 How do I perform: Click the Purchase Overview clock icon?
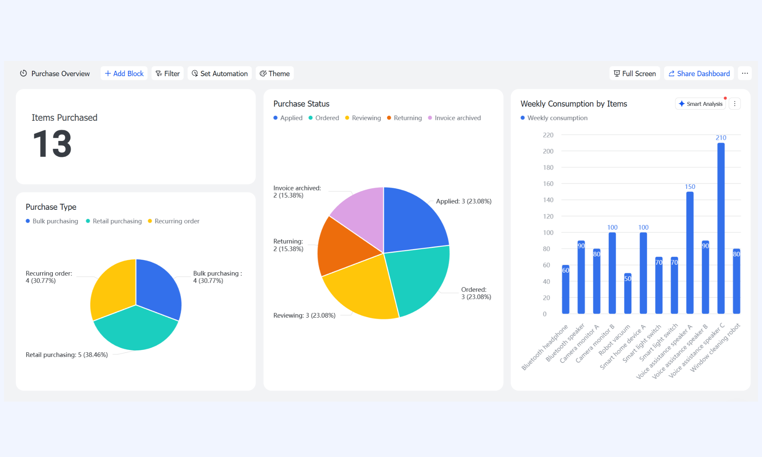point(24,74)
